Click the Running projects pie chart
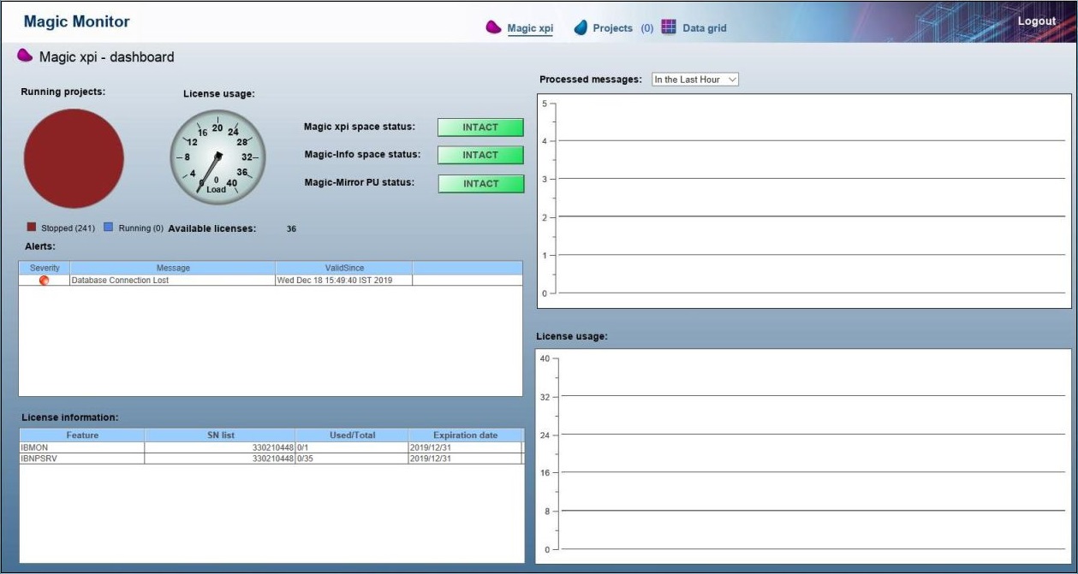Viewport: 1078px width, 574px height. 74,157
